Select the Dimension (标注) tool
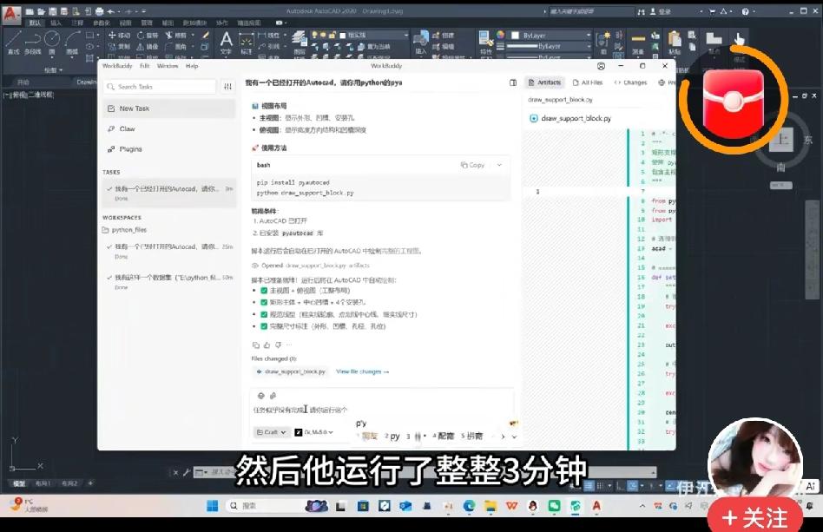This screenshot has width=823, height=532. point(247,43)
